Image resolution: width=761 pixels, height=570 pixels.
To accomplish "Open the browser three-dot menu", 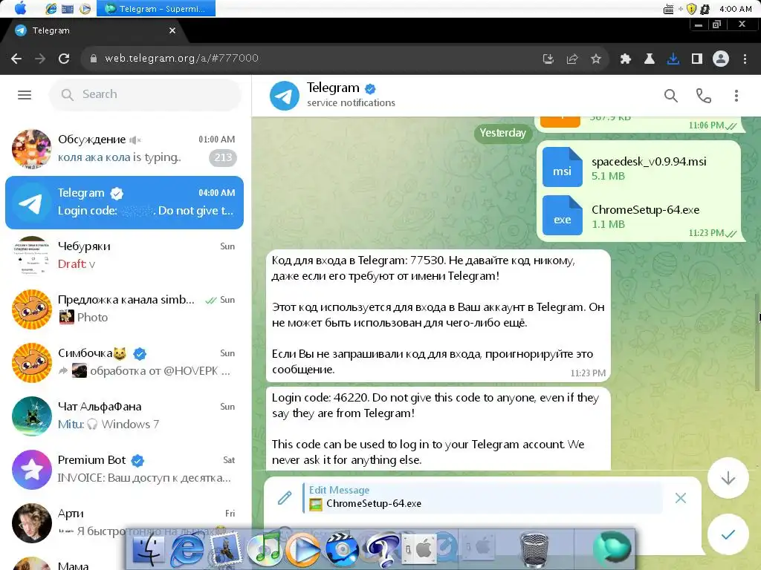I will (745, 59).
